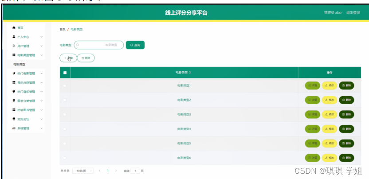The image size is (369, 179).
Task: Click the 用户管理 sidebar icon
Action: pyautogui.click(x=14, y=46)
